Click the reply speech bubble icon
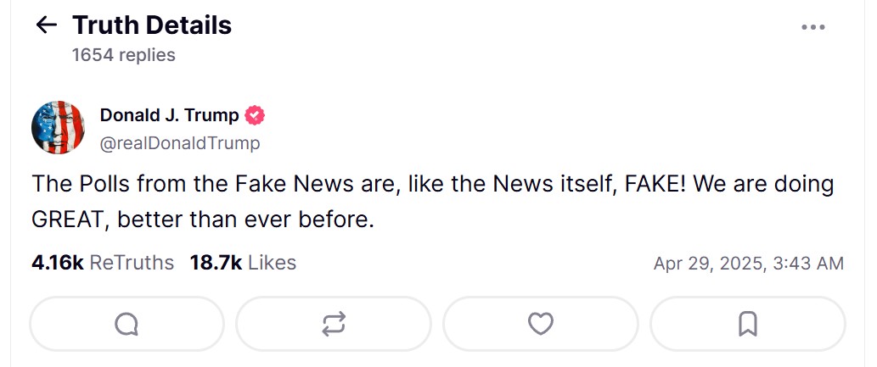Screen dimensions: 877x367 click(x=126, y=323)
